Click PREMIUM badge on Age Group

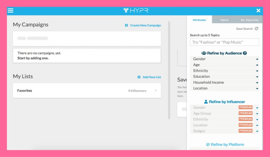click(245, 113)
